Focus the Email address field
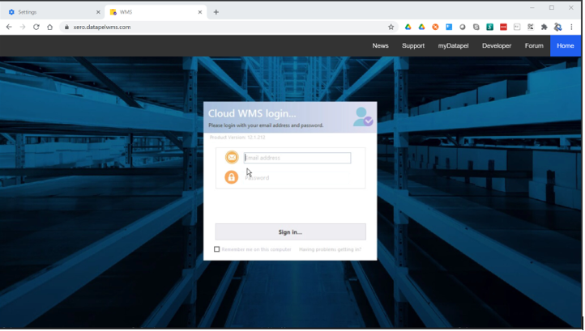 point(297,158)
